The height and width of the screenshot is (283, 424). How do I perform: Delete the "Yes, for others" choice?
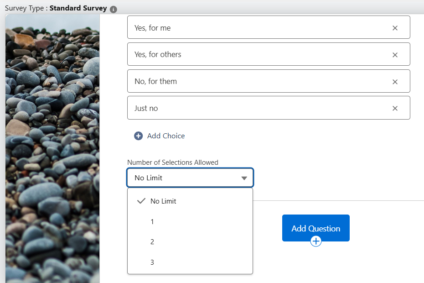395,55
